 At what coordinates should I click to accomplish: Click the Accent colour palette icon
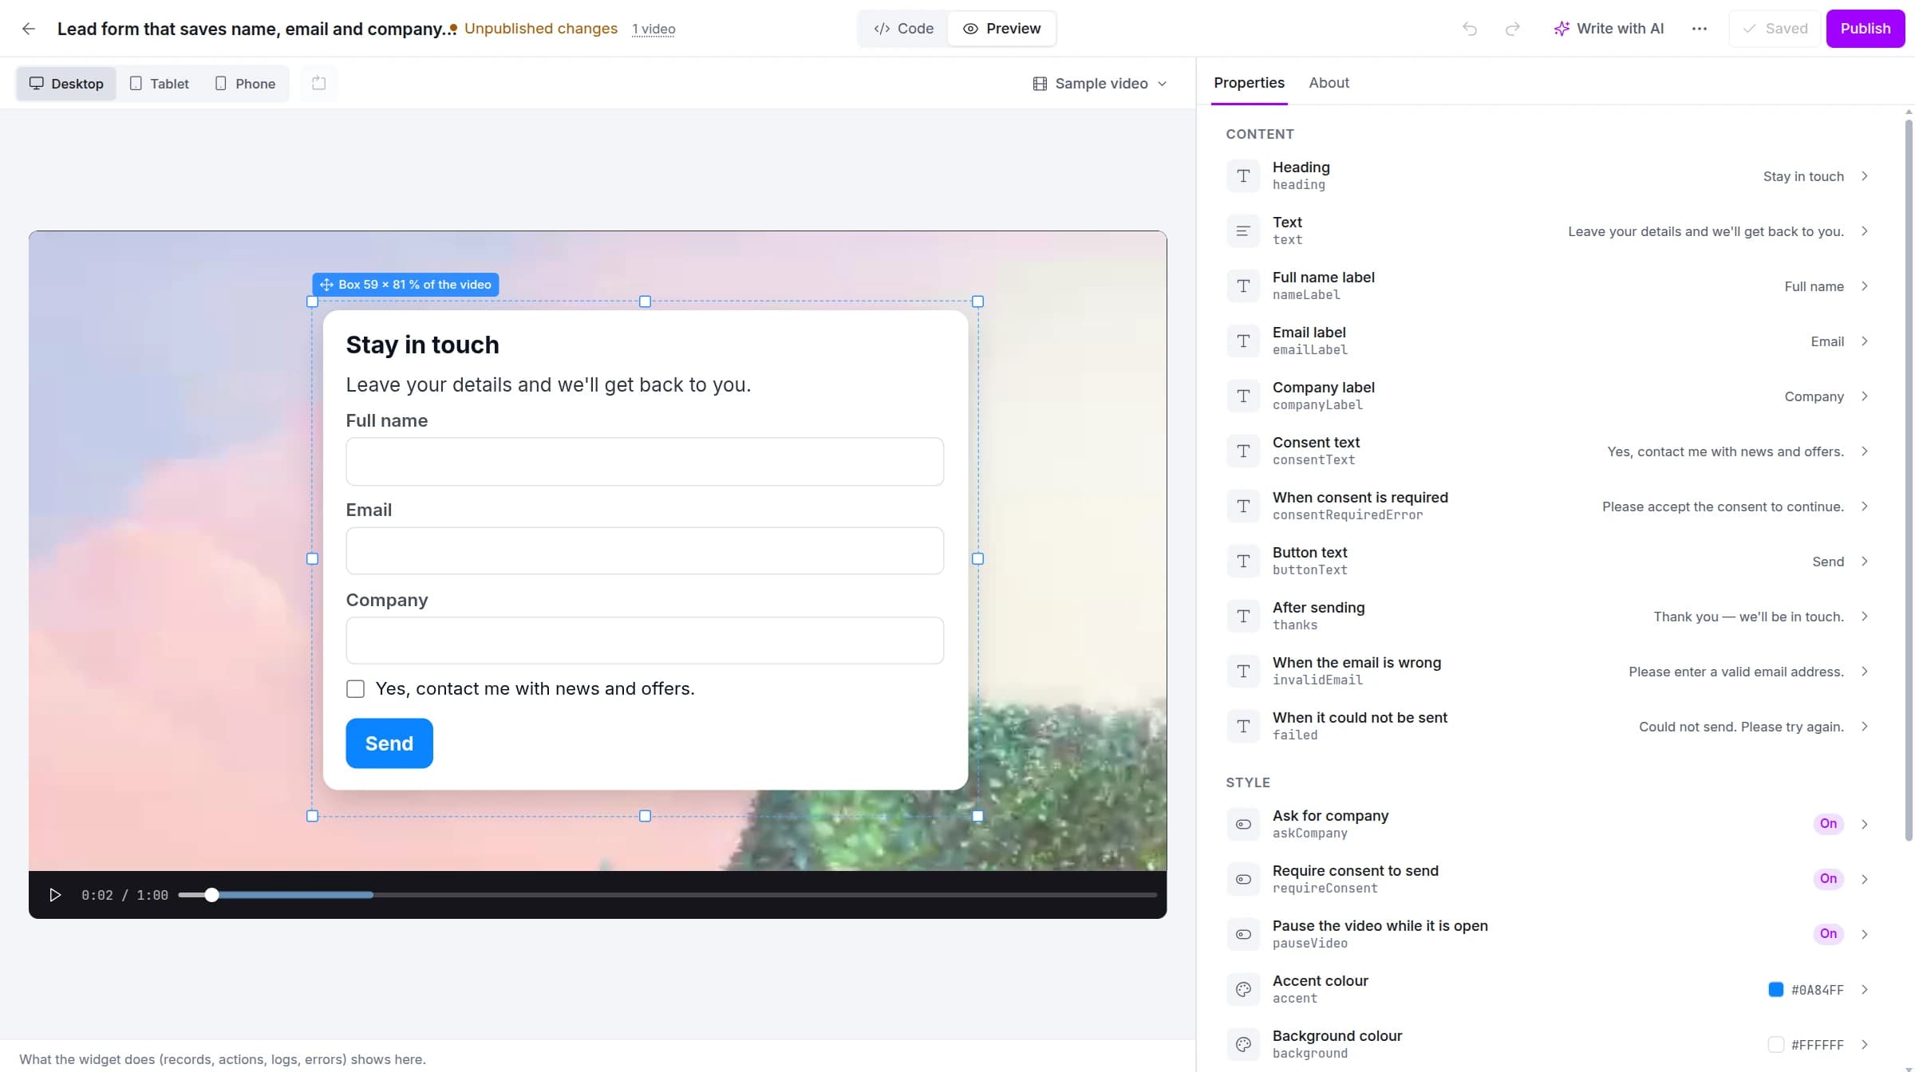click(1243, 990)
